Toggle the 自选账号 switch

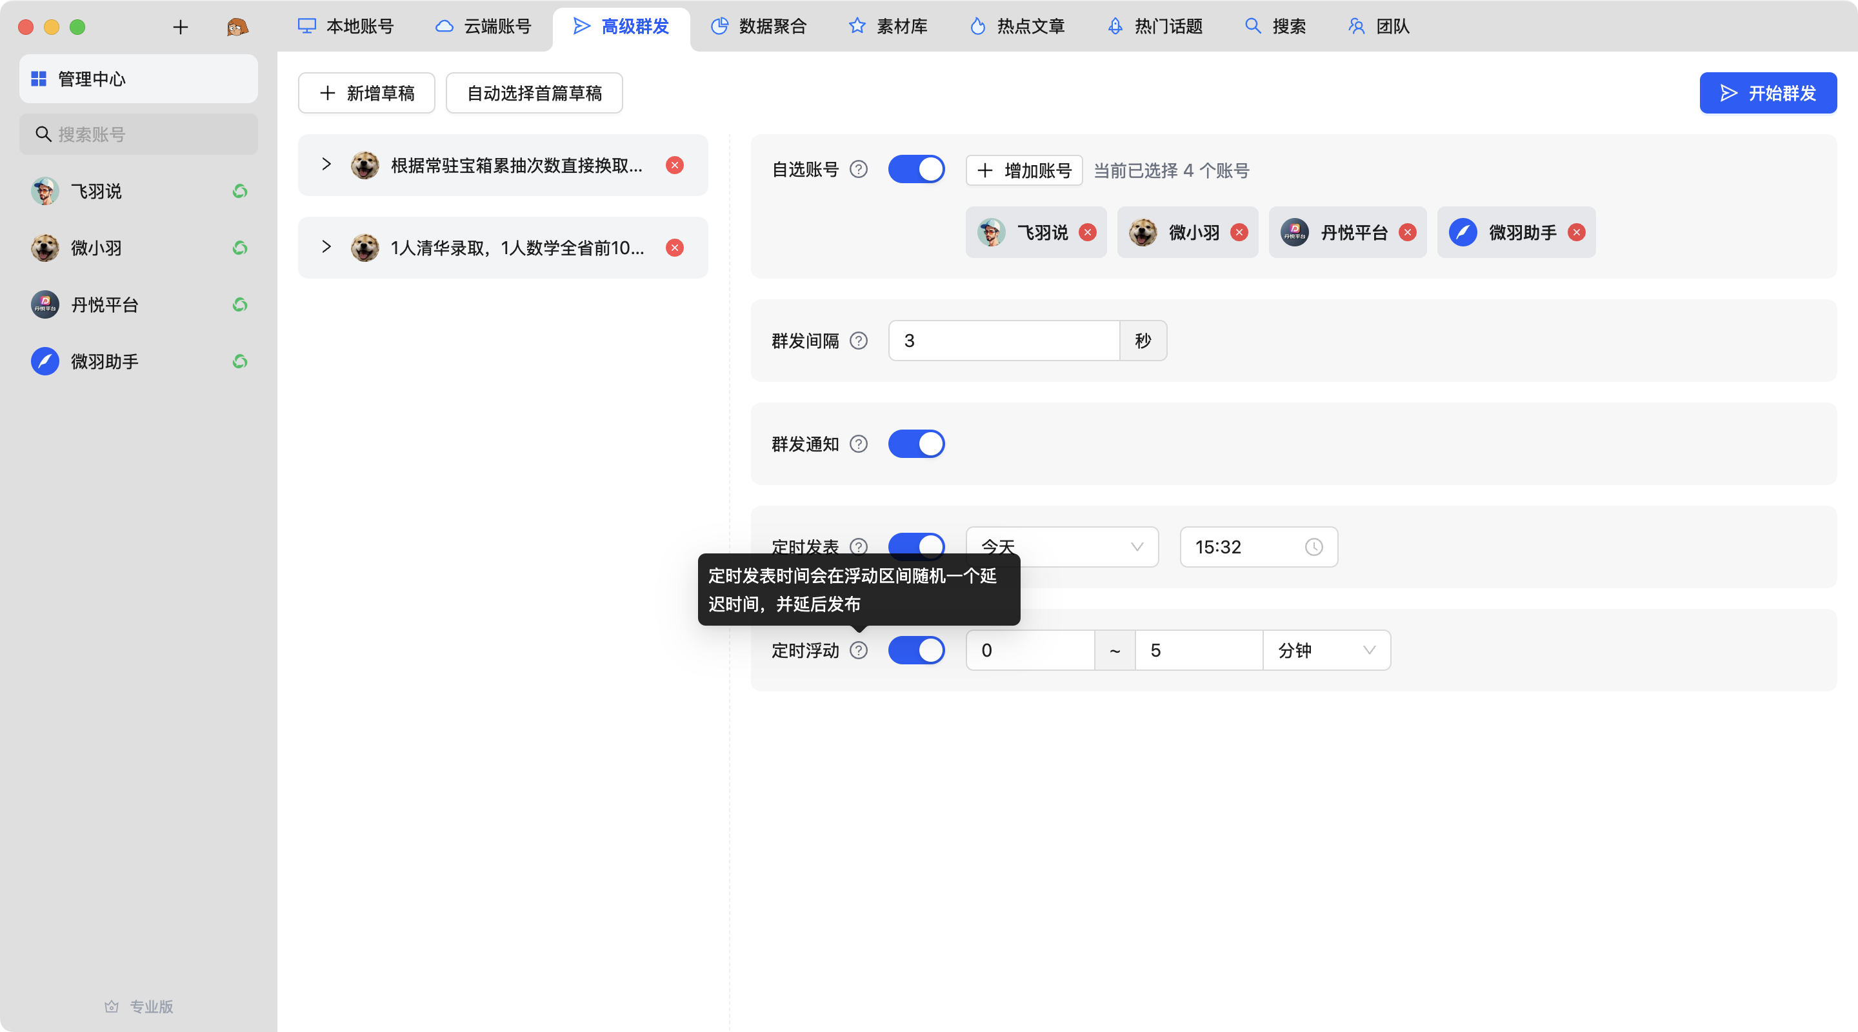pos(916,170)
